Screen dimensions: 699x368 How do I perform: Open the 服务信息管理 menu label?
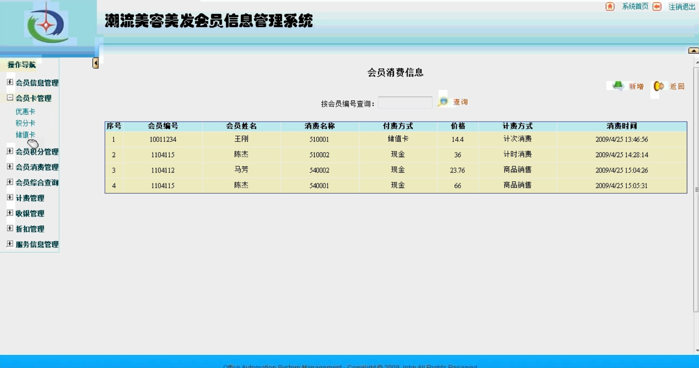[x=37, y=245]
